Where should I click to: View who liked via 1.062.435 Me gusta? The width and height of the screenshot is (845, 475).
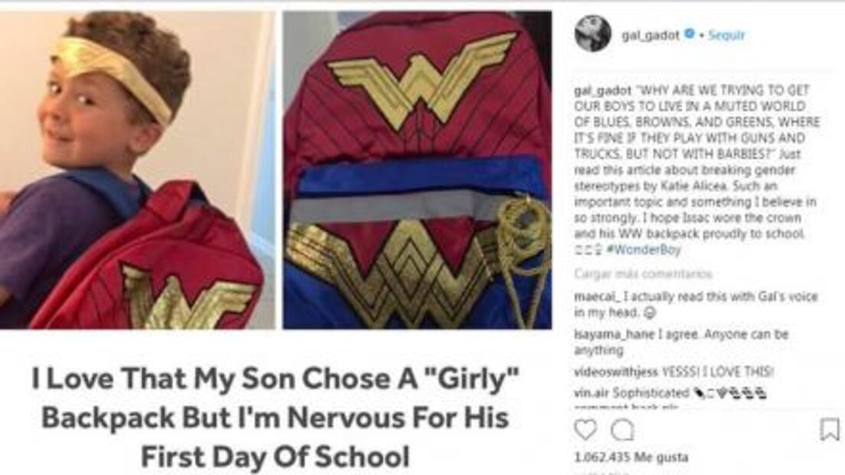[630, 457]
